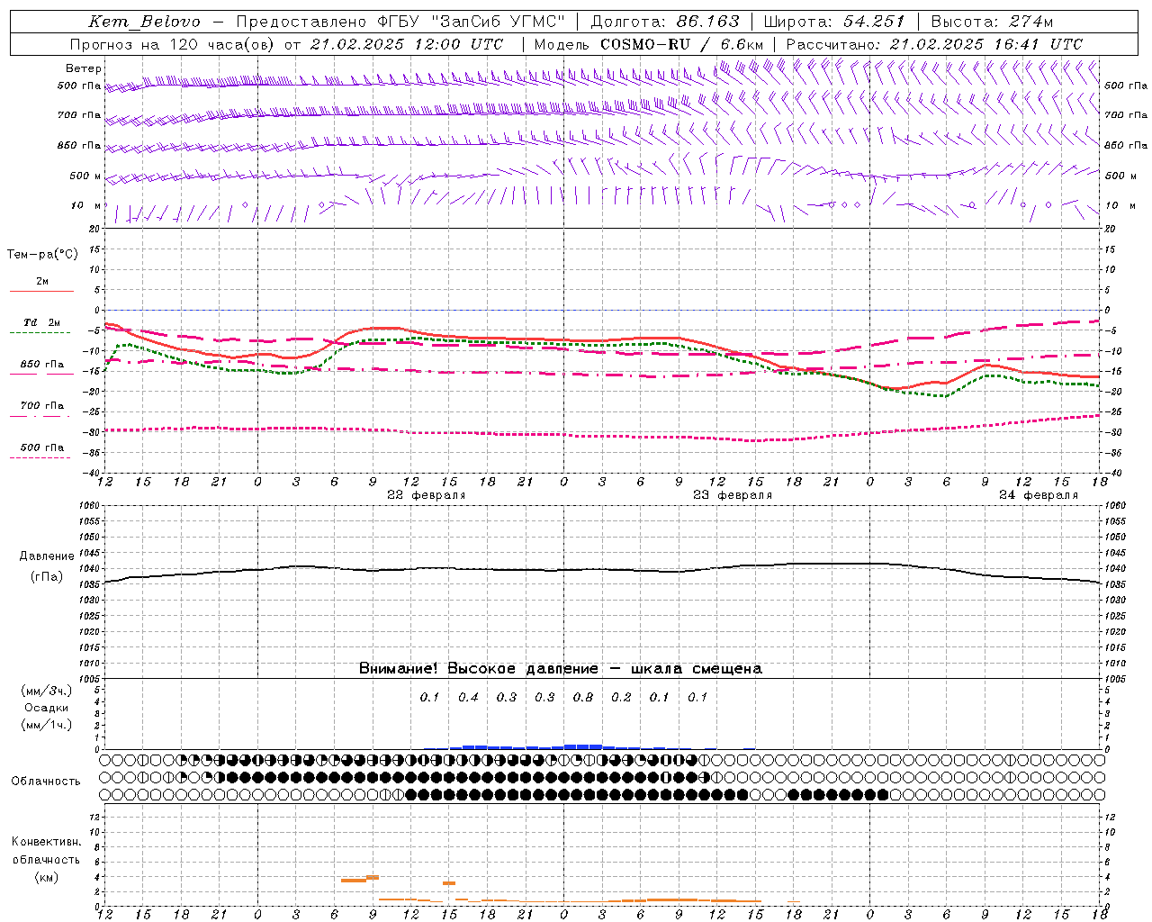Click the 23 февраля date label
This screenshot has height=922, width=1152.
(733, 495)
